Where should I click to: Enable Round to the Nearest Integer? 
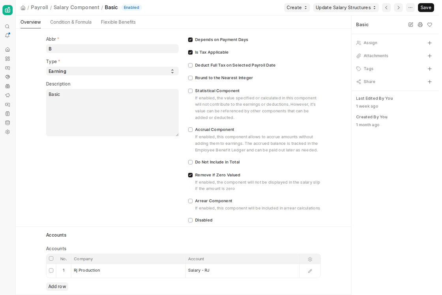click(x=190, y=78)
